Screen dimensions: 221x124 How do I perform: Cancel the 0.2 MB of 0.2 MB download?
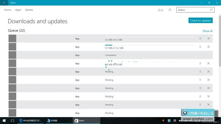[209, 39]
